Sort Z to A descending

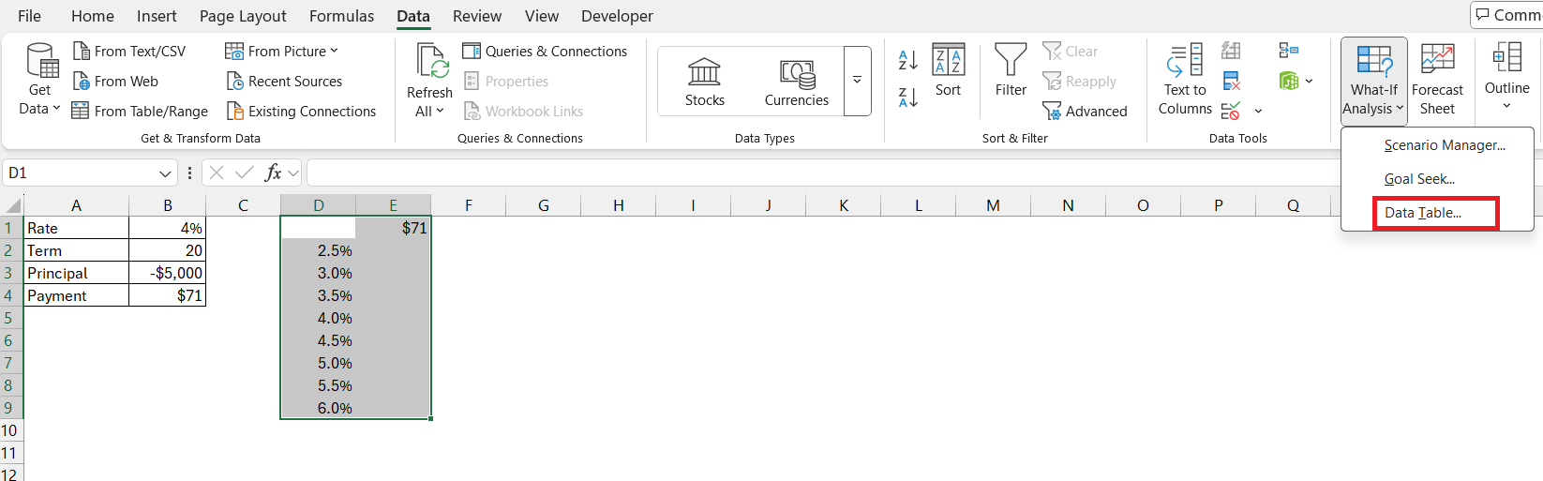tap(907, 96)
